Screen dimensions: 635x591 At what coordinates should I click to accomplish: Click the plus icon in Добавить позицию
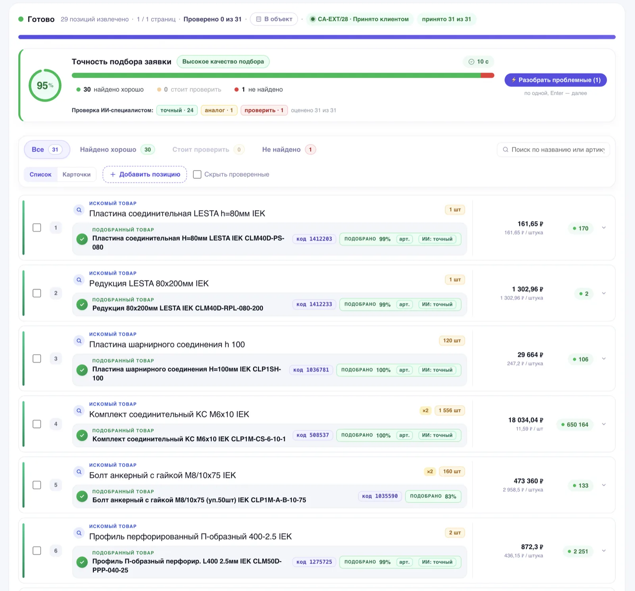[x=113, y=174]
